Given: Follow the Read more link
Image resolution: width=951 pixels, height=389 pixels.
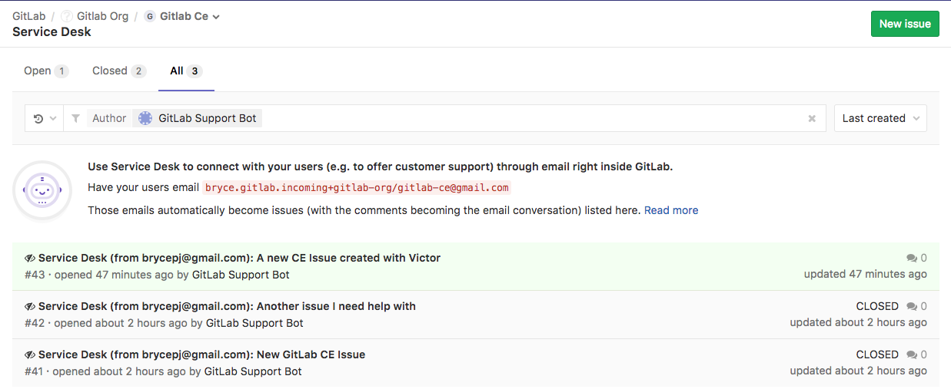Looking at the screenshot, I should point(671,210).
